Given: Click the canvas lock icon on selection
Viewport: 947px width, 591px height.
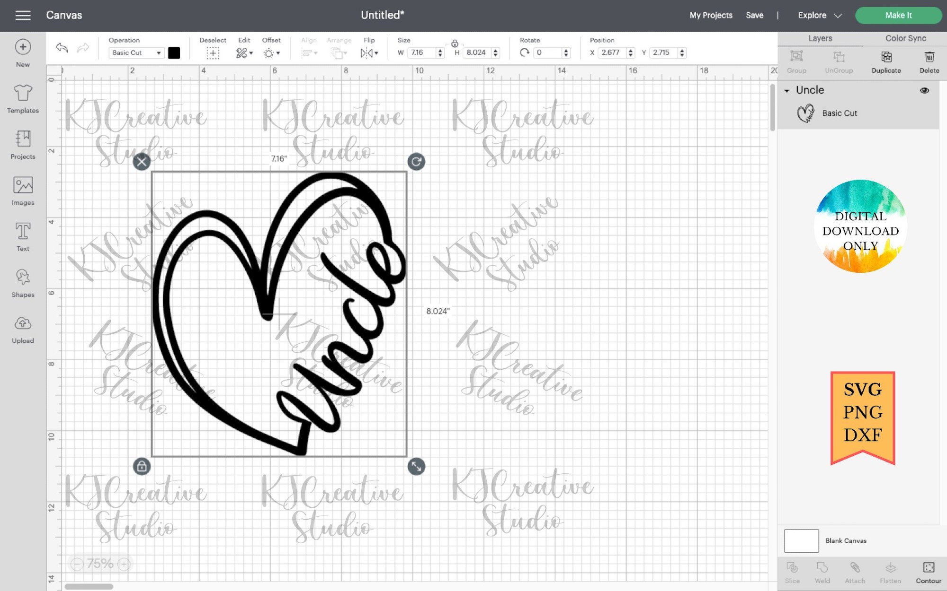Looking at the screenshot, I should (x=142, y=467).
